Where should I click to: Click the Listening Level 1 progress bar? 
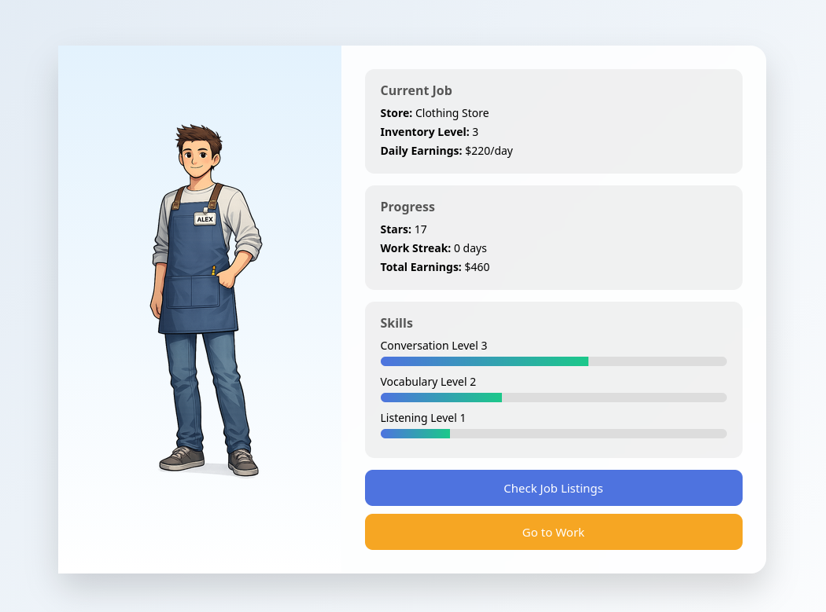(x=553, y=434)
